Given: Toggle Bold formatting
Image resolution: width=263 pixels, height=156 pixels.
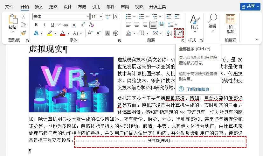Looking at the screenshot, I should (x=36, y=25).
